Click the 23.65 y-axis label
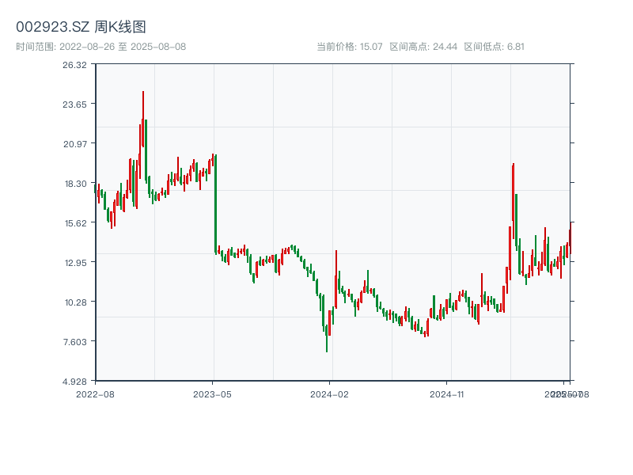The height and width of the screenshot is (475, 633). click(74, 104)
